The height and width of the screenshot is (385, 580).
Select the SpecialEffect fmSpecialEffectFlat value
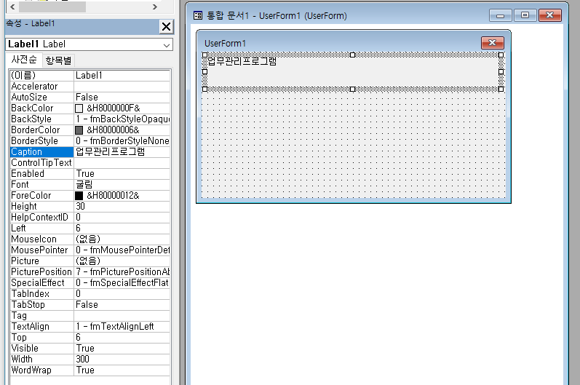tap(122, 283)
